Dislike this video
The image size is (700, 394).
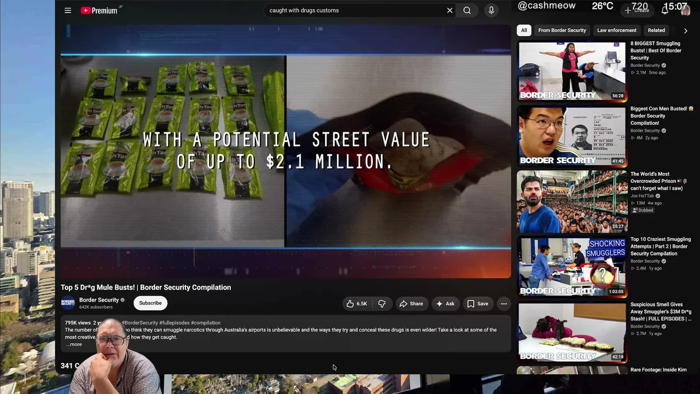coord(382,304)
